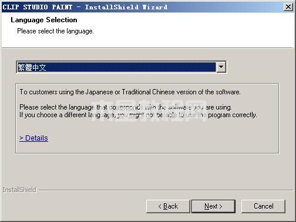296x222 pixels.
Task: Click the CLIP STUDIO PAINT title bar
Action: 137,7
